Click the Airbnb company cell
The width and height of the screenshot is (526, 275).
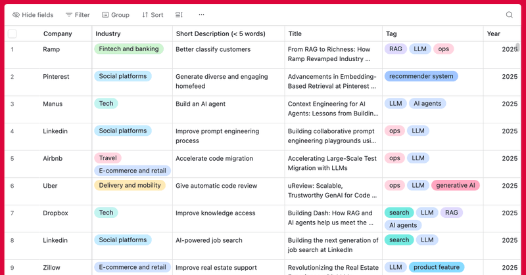pos(65,164)
